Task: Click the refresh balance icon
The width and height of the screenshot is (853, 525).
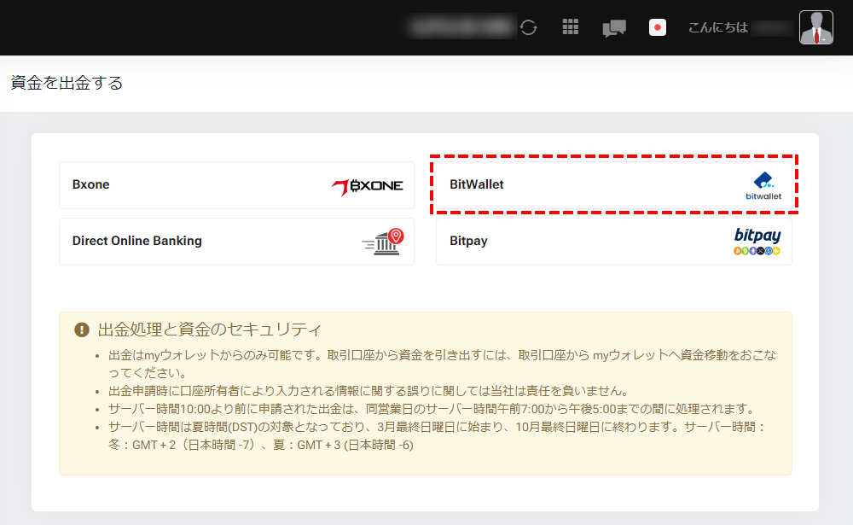Action: (528, 27)
